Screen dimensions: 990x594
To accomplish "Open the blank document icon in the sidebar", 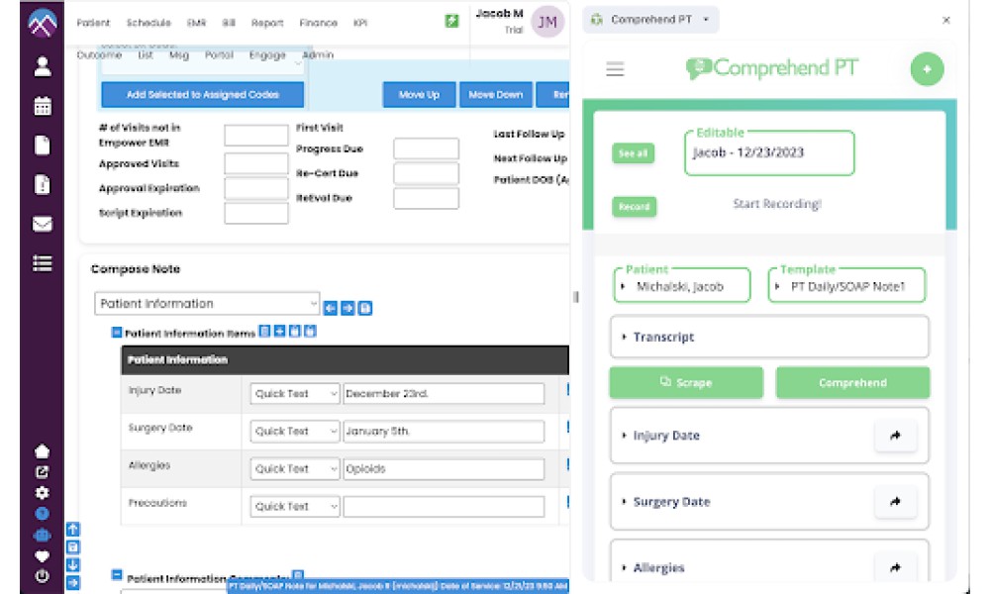I will [43, 146].
